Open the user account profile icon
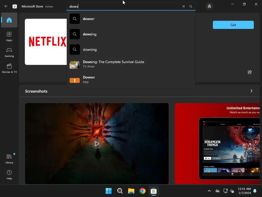This screenshot has width=262, height=197. tap(209, 6)
